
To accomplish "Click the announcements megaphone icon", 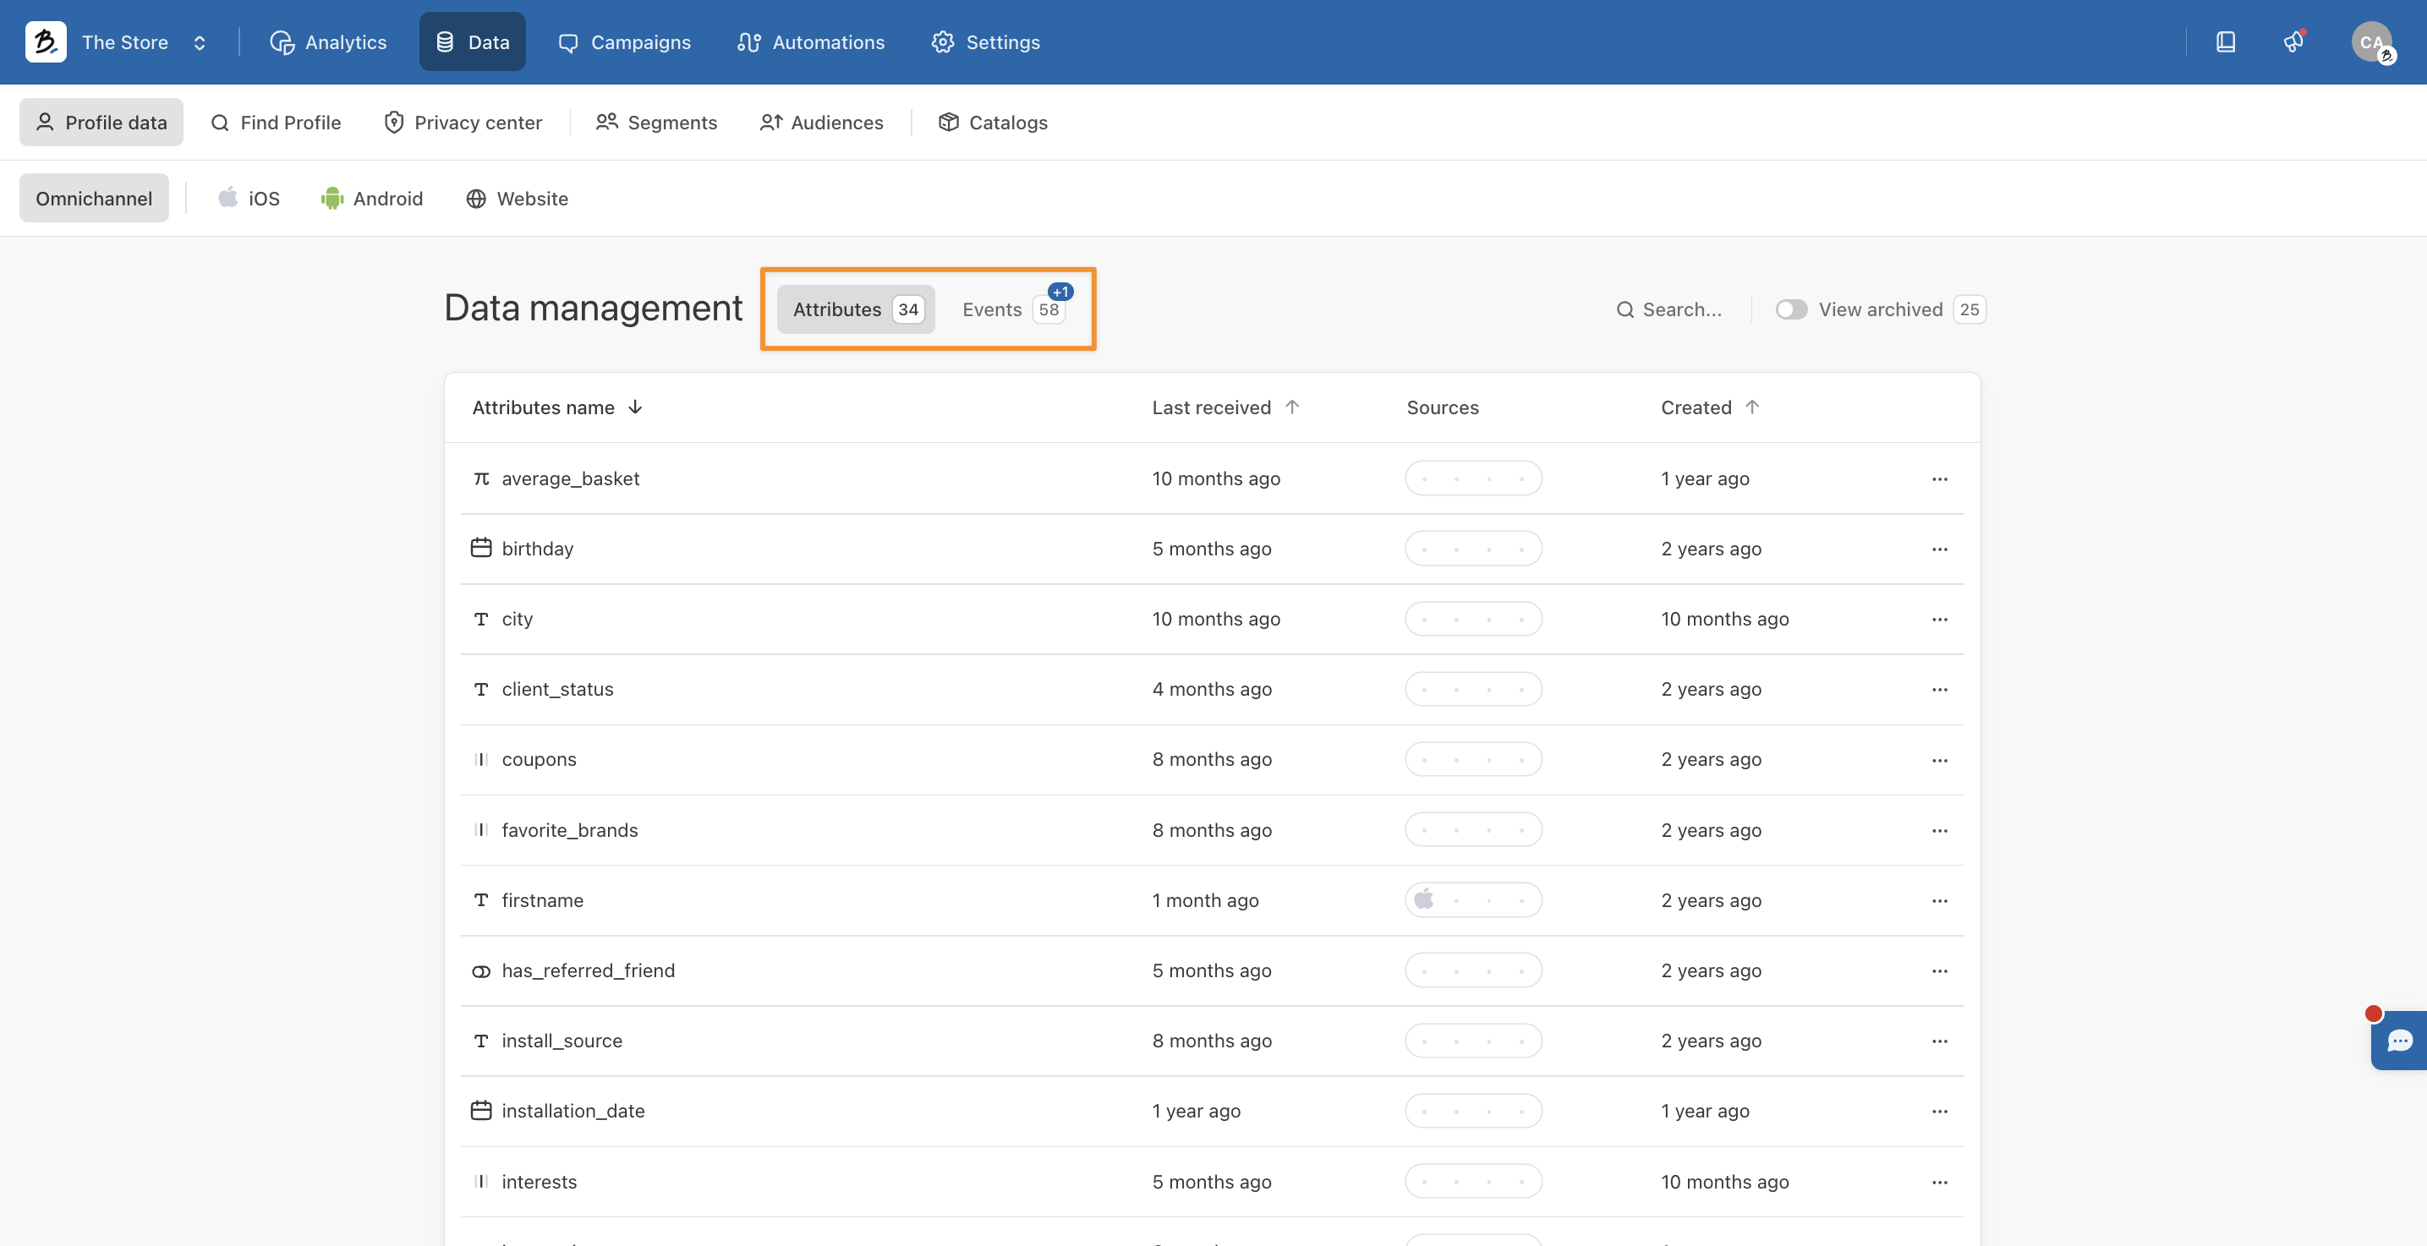I will [x=2294, y=42].
